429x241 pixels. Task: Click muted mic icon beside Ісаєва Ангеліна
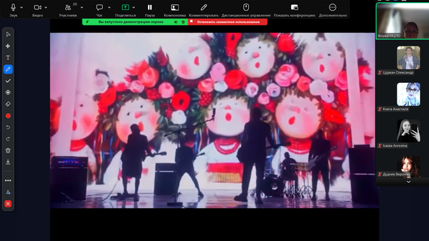380,146
